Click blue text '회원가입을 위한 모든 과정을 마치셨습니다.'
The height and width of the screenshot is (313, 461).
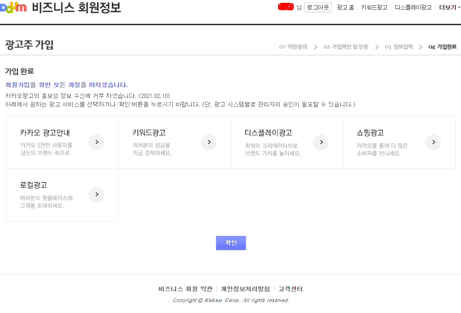[67, 85]
